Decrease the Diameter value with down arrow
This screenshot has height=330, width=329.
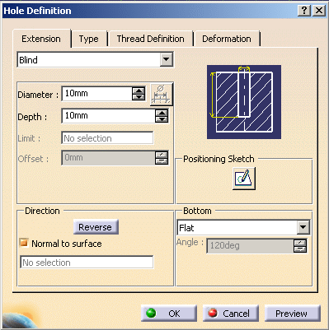click(139, 97)
